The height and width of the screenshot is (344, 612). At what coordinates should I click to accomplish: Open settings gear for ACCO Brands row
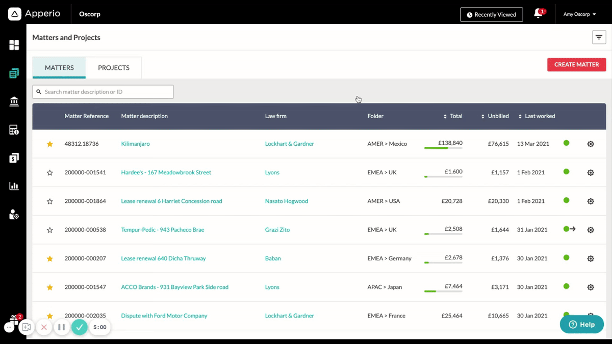tap(591, 287)
